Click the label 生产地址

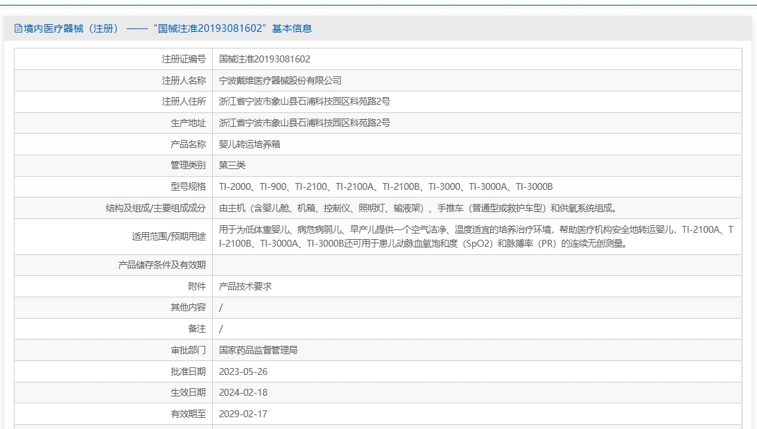tap(188, 123)
